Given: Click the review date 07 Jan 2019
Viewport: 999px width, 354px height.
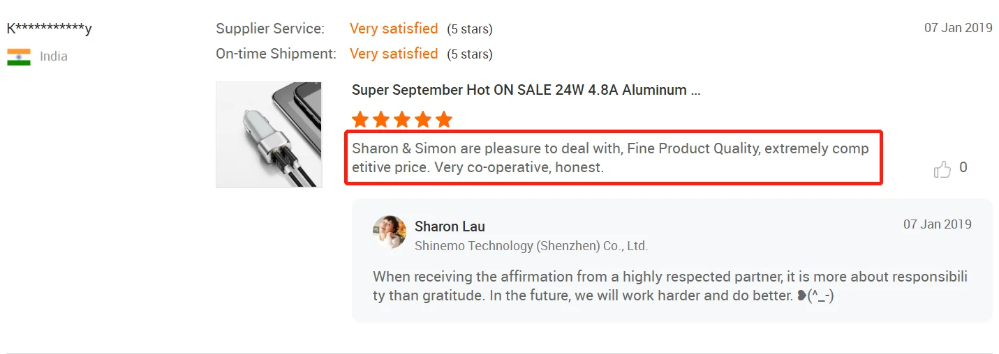Looking at the screenshot, I should [958, 28].
